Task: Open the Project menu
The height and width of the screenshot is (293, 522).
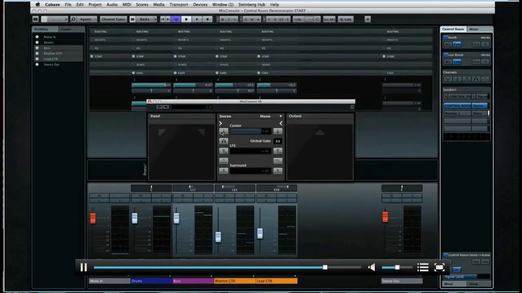Action: pyautogui.click(x=95, y=4)
